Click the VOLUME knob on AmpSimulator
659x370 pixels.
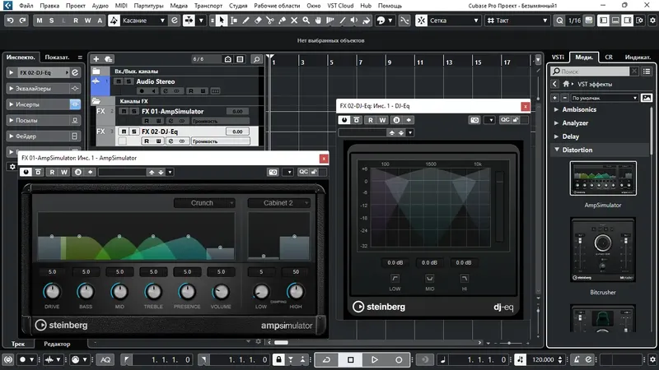221,291
